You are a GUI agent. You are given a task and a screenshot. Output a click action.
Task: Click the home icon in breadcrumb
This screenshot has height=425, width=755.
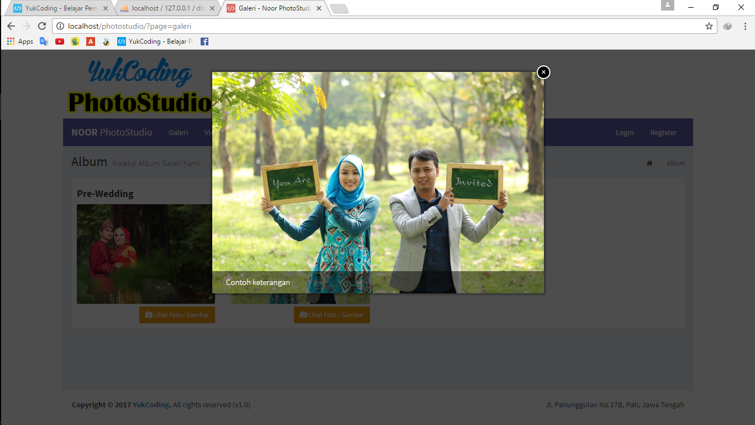click(649, 163)
